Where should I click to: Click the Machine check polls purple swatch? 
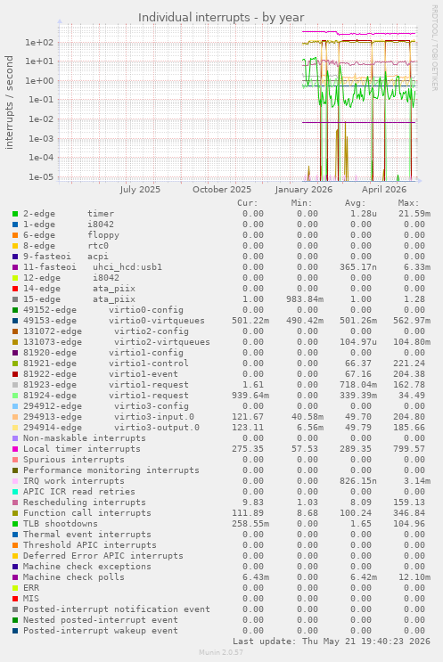pyautogui.click(x=15, y=577)
